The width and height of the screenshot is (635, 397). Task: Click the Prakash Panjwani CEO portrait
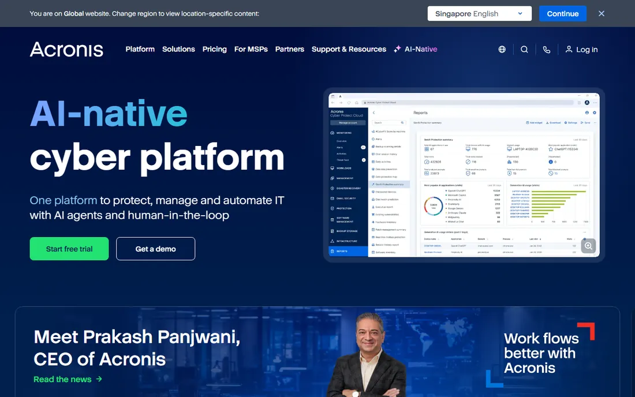tap(368, 354)
